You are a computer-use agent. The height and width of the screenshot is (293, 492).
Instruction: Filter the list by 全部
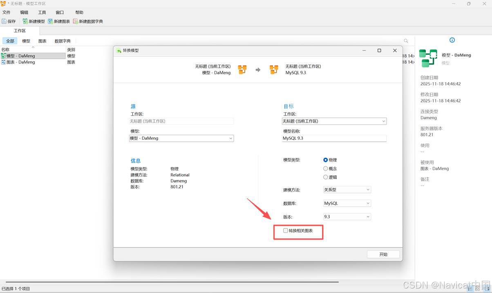click(10, 41)
